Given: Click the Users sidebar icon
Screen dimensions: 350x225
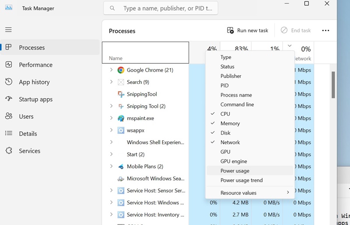Looking at the screenshot, I should (9, 116).
